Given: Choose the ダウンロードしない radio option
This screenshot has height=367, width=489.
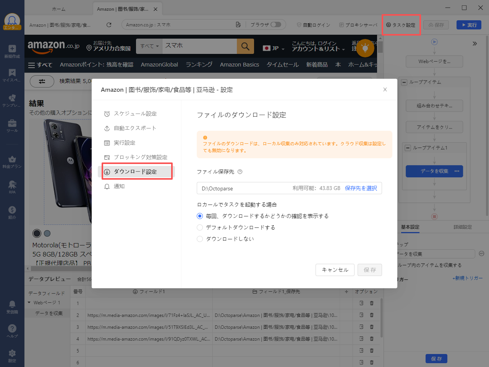Looking at the screenshot, I should coord(200,239).
